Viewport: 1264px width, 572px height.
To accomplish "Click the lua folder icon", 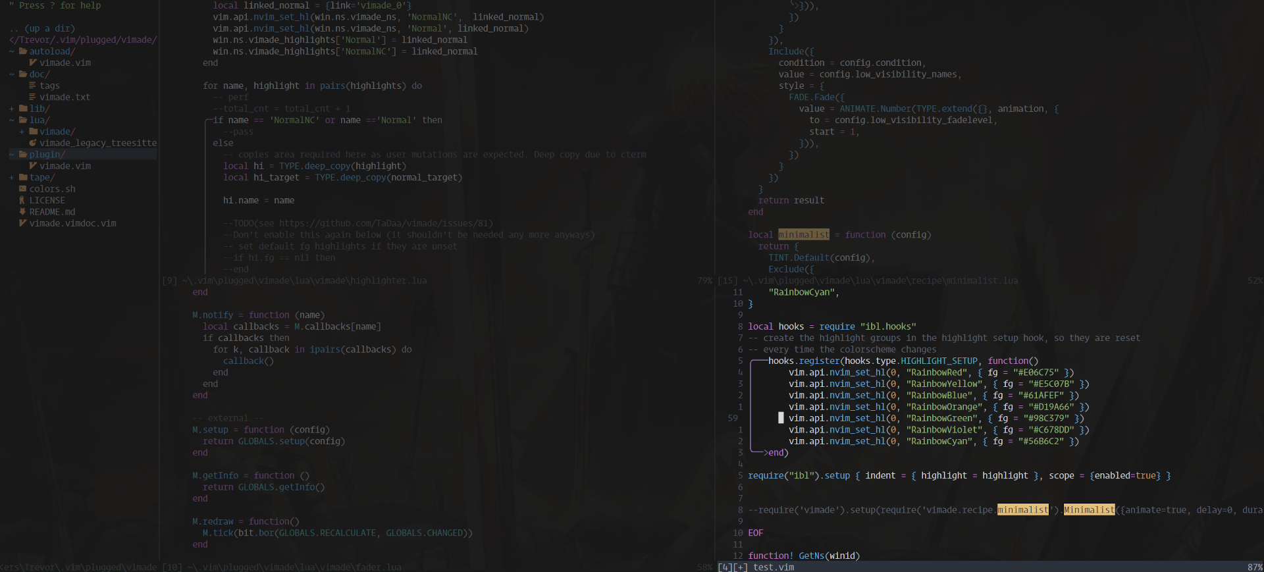I will coord(23,120).
